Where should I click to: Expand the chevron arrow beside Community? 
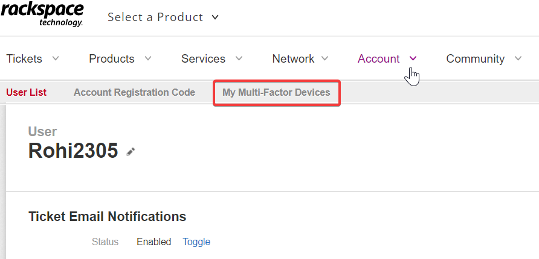pyautogui.click(x=518, y=58)
